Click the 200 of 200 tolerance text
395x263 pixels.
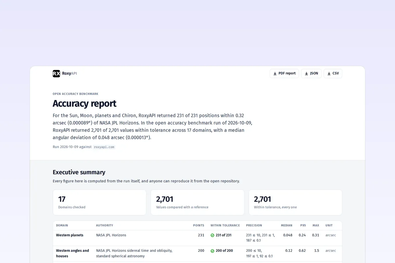224,251
